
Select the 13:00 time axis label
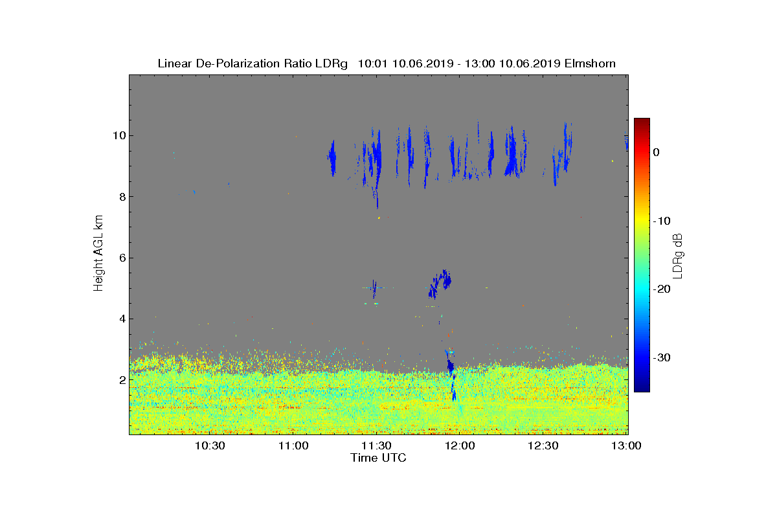(626, 446)
